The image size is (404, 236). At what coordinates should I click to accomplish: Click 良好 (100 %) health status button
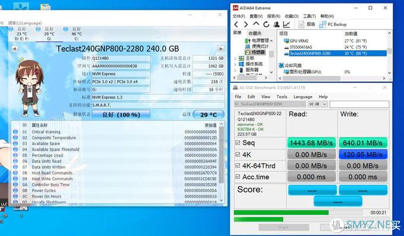[121, 114]
